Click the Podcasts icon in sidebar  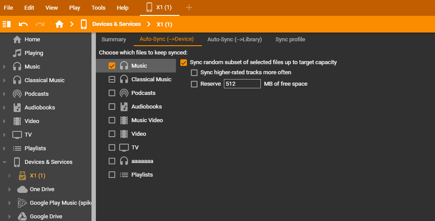pyautogui.click(x=17, y=94)
